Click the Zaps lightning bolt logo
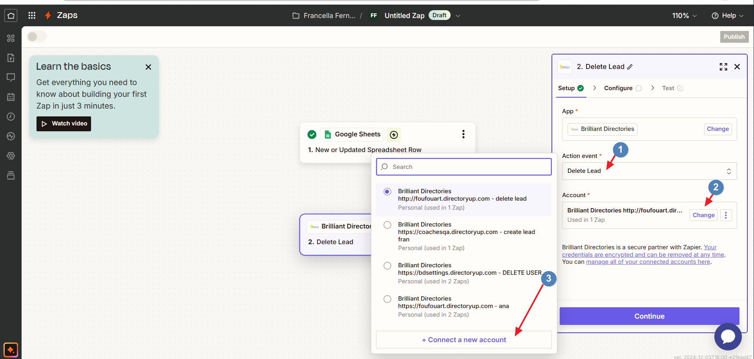This screenshot has height=359, width=754. [48, 15]
